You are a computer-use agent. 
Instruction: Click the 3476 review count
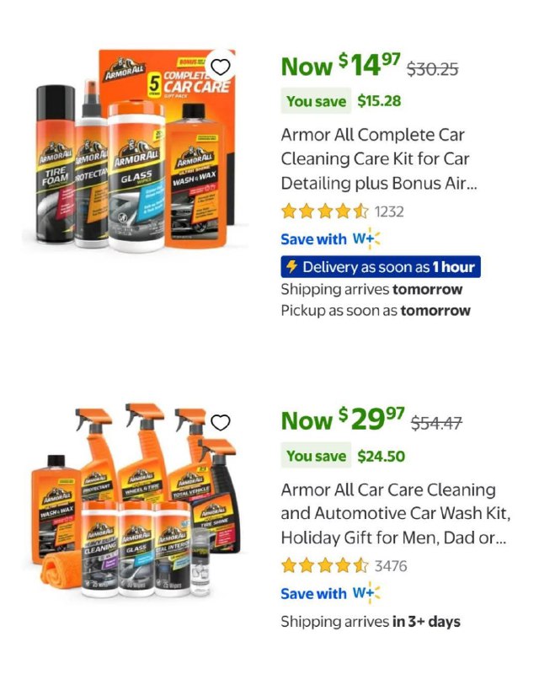tap(391, 566)
